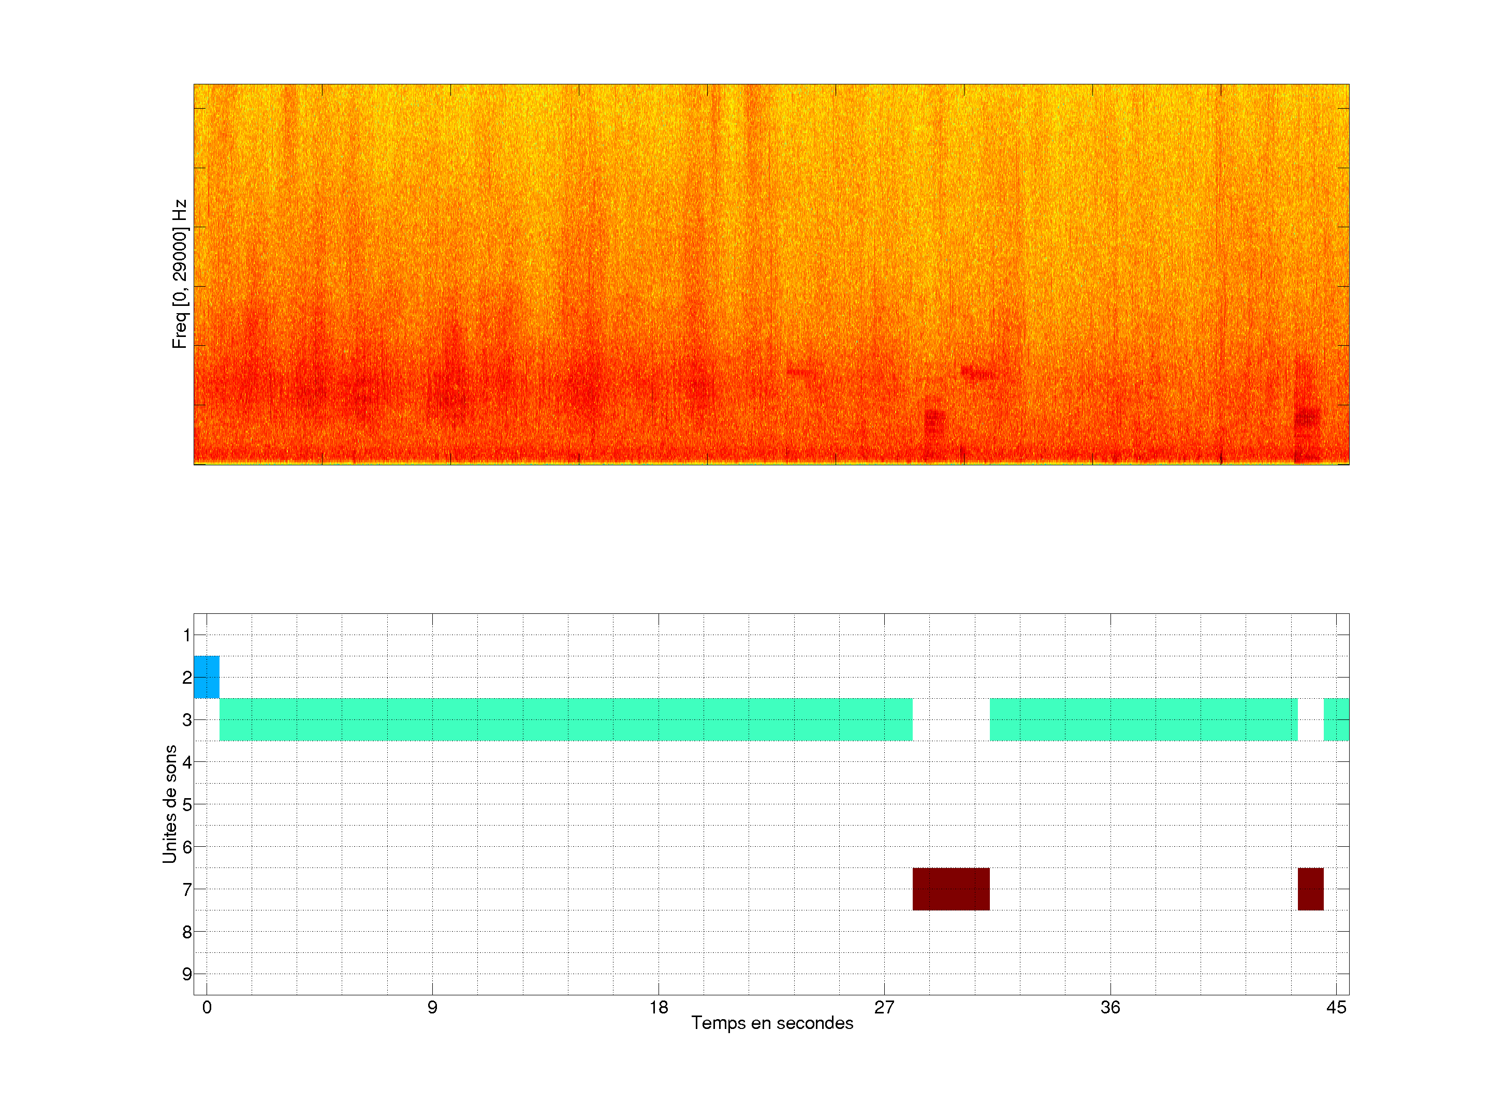Viewport: 1491px width, 1118px height.
Task: Click the 'Temps en secondes' axis label
Action: (x=772, y=1024)
